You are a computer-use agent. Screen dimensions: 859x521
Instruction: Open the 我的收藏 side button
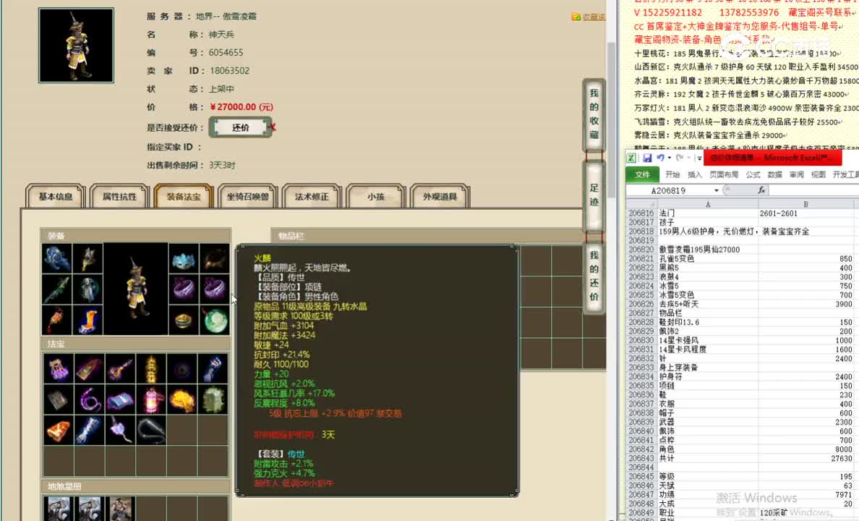(594, 114)
